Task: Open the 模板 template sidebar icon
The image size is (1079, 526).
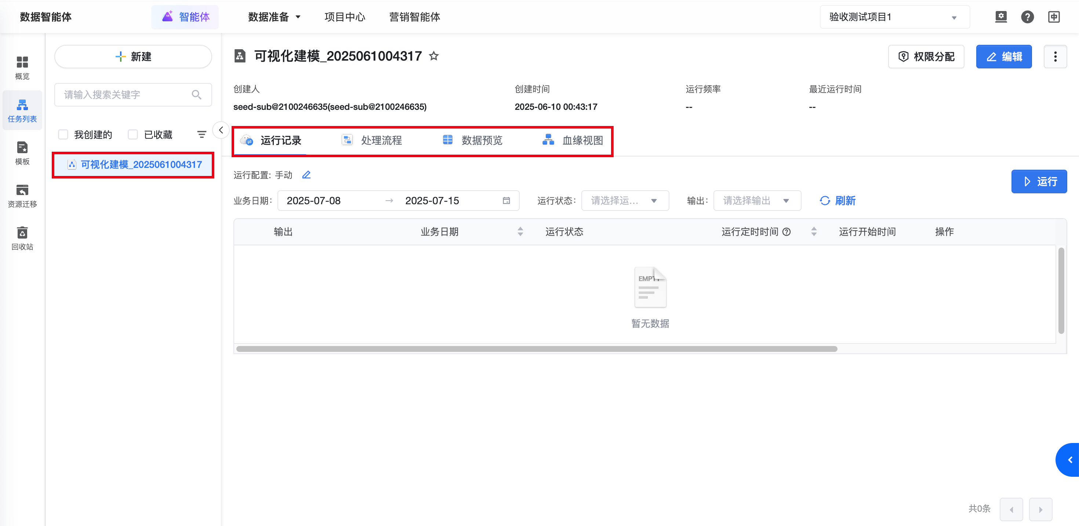Action: tap(22, 152)
